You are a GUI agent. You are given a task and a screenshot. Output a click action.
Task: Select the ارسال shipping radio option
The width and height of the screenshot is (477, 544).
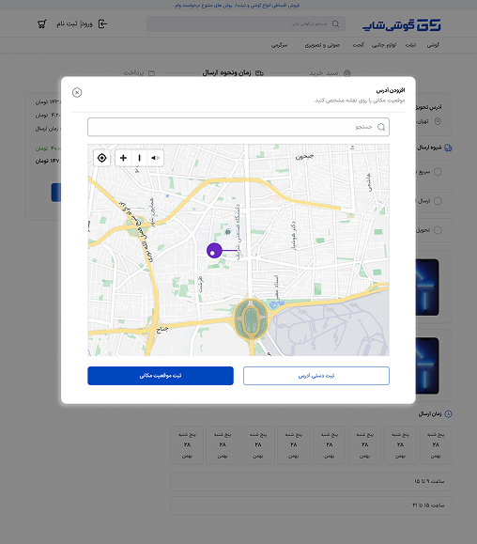[438, 201]
